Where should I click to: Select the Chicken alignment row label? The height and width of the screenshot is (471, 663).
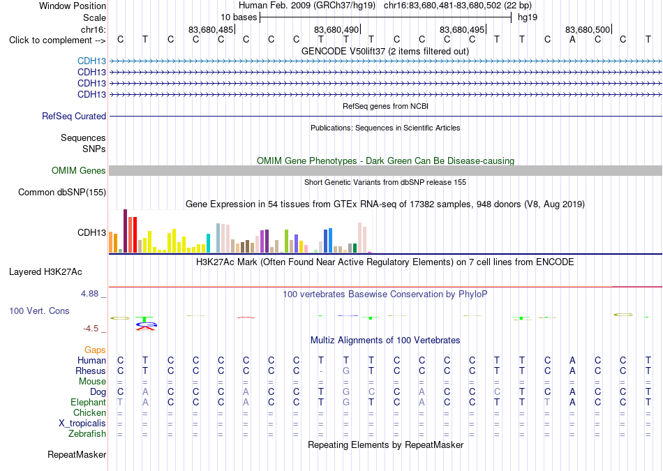89,412
